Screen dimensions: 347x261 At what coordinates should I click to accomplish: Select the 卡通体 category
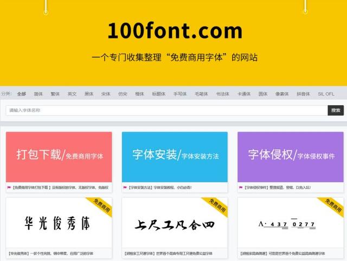point(243,94)
